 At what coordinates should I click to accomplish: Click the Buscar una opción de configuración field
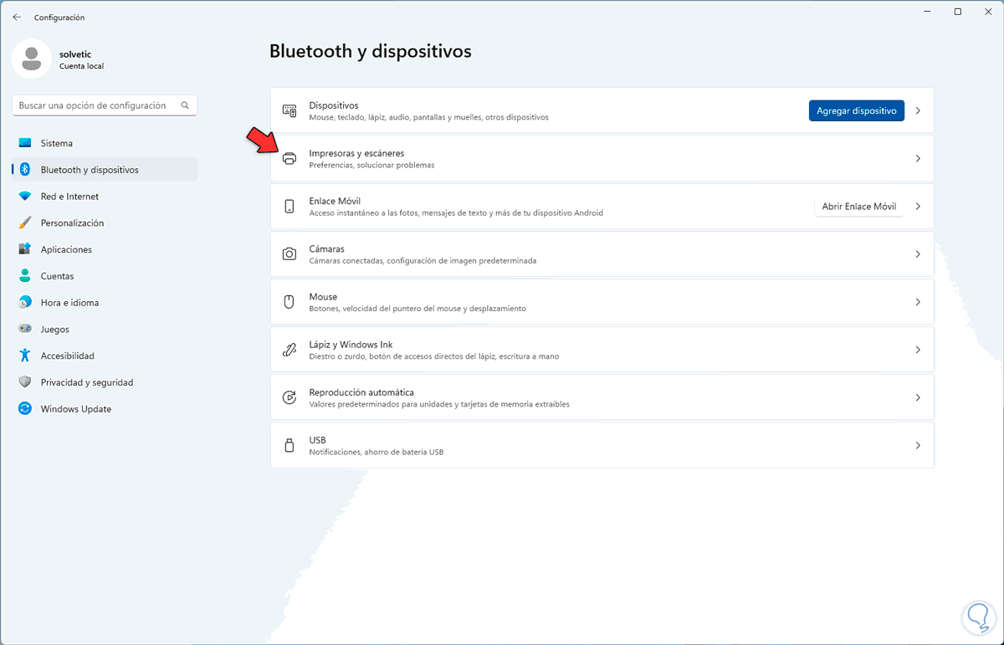[92, 105]
